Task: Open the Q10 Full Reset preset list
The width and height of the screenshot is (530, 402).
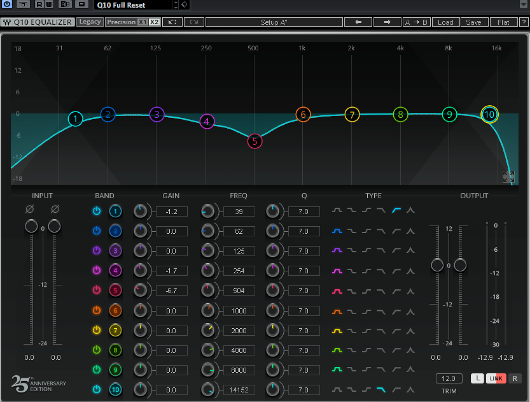Action: coord(133,5)
